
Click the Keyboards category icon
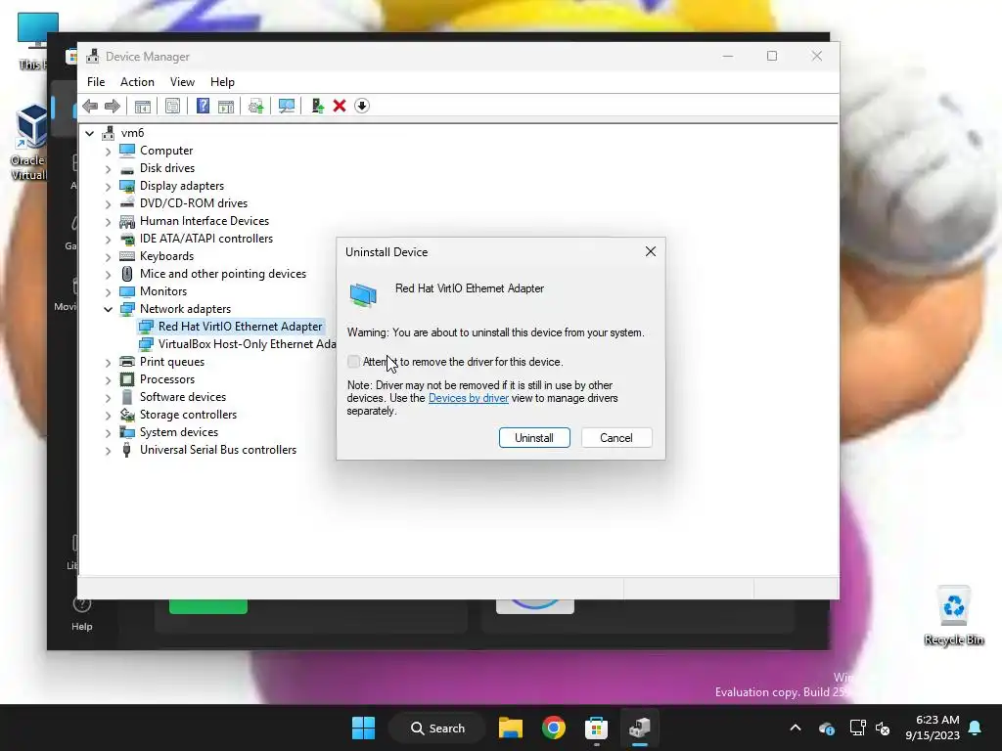tap(127, 256)
